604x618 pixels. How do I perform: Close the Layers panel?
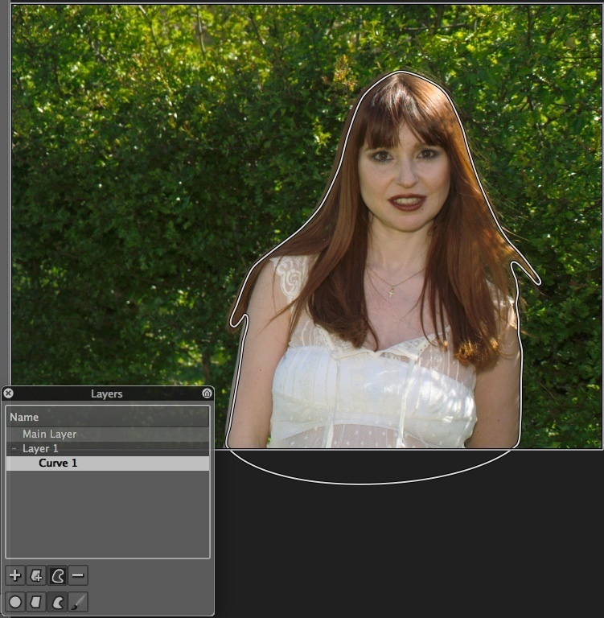pyautogui.click(x=8, y=393)
